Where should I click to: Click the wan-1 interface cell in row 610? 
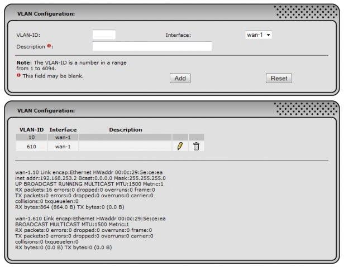click(63, 146)
